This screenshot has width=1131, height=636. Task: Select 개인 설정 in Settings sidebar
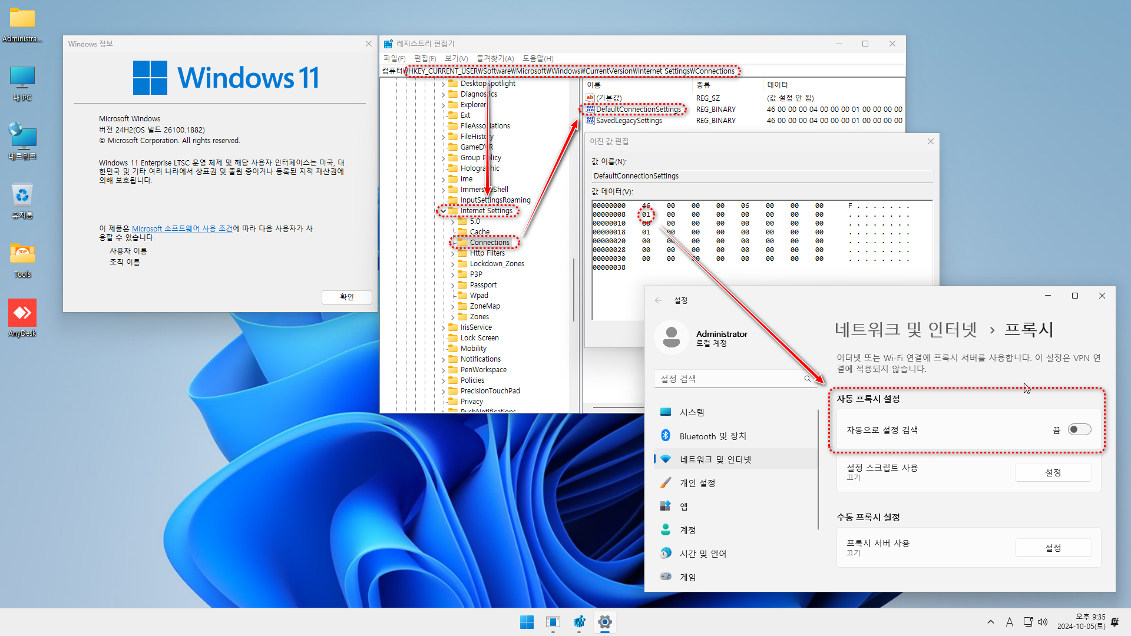(x=736, y=483)
